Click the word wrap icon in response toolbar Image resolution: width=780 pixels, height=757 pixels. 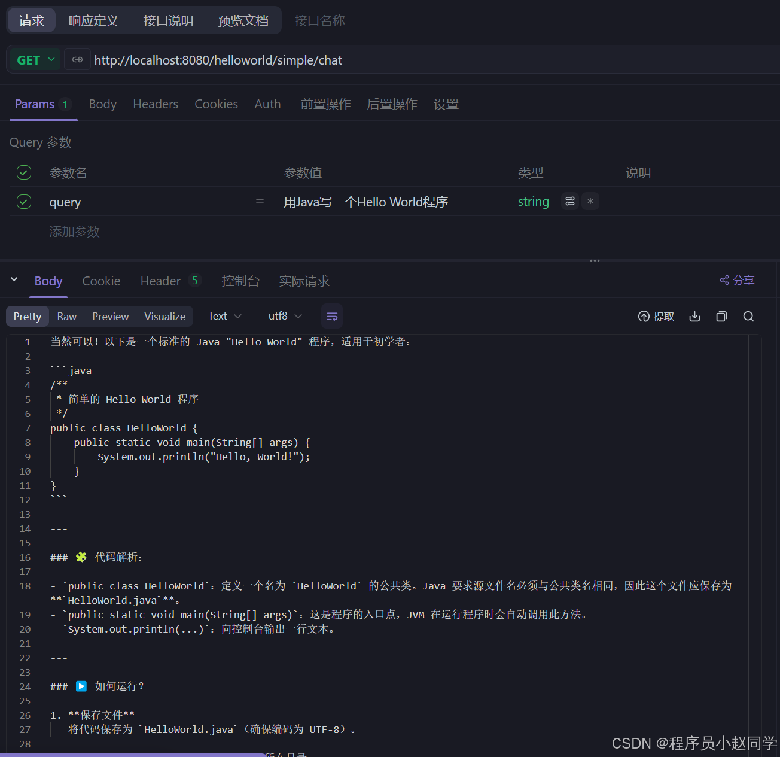(332, 316)
